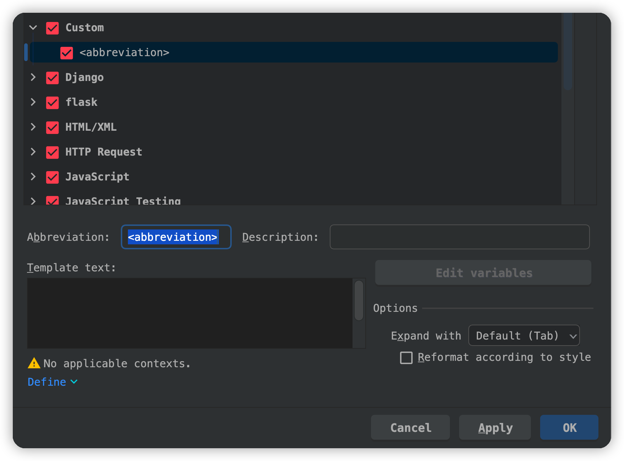
Task: Expand the JavaScript template group
Action: click(33, 177)
